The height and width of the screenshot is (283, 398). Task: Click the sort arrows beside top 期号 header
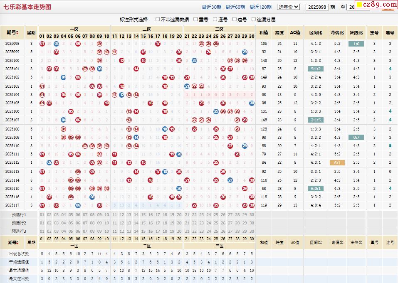click(17, 33)
